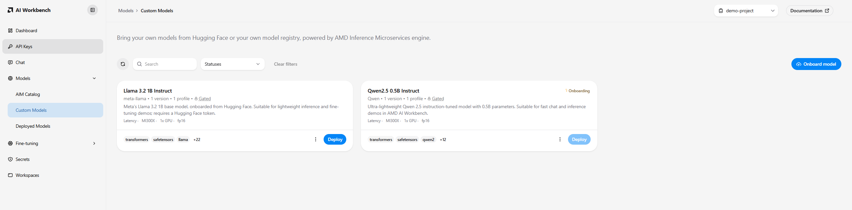Click Gated label on Qwen card
852x210 pixels.
coord(438,99)
